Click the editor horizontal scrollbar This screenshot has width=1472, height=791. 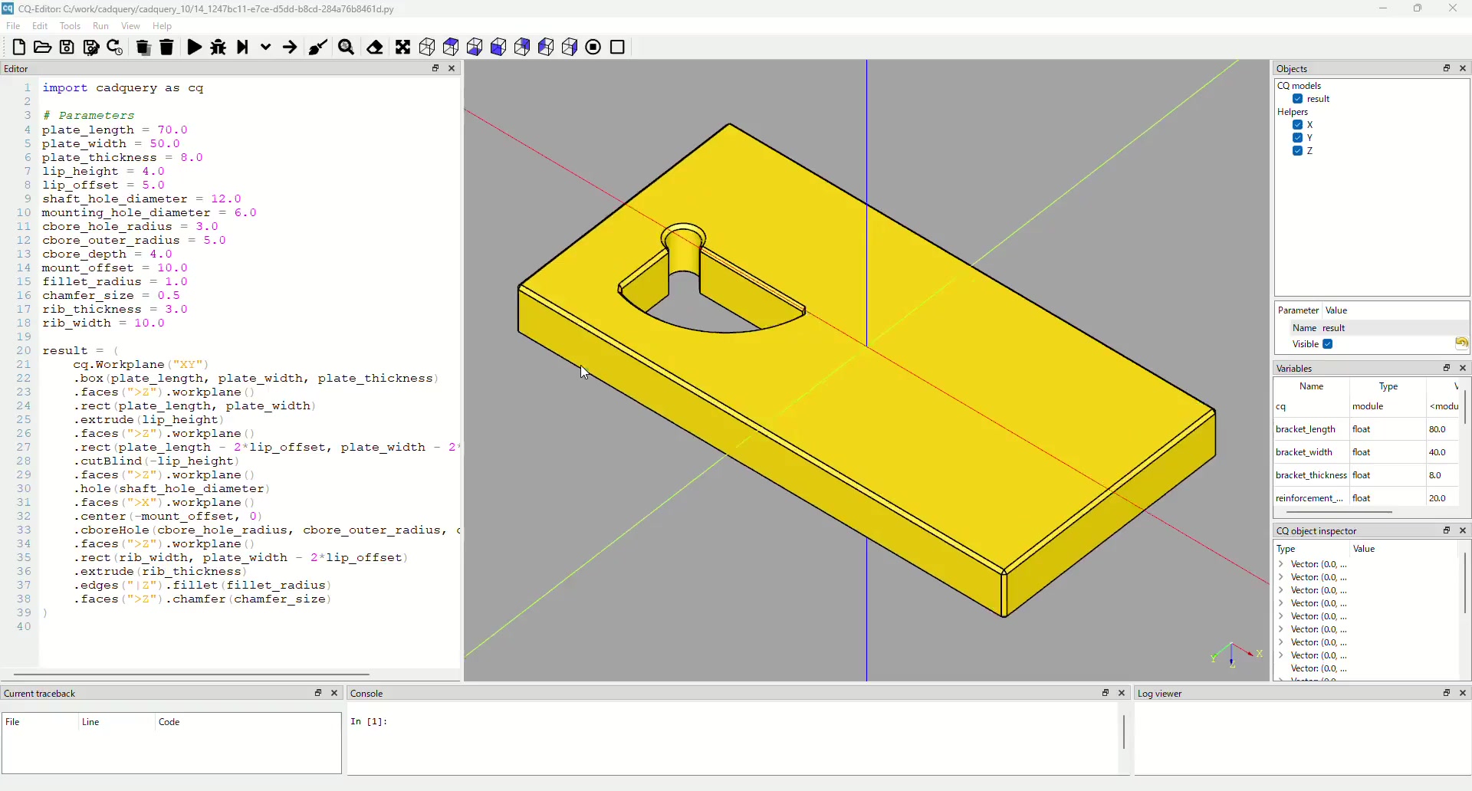[x=192, y=675]
